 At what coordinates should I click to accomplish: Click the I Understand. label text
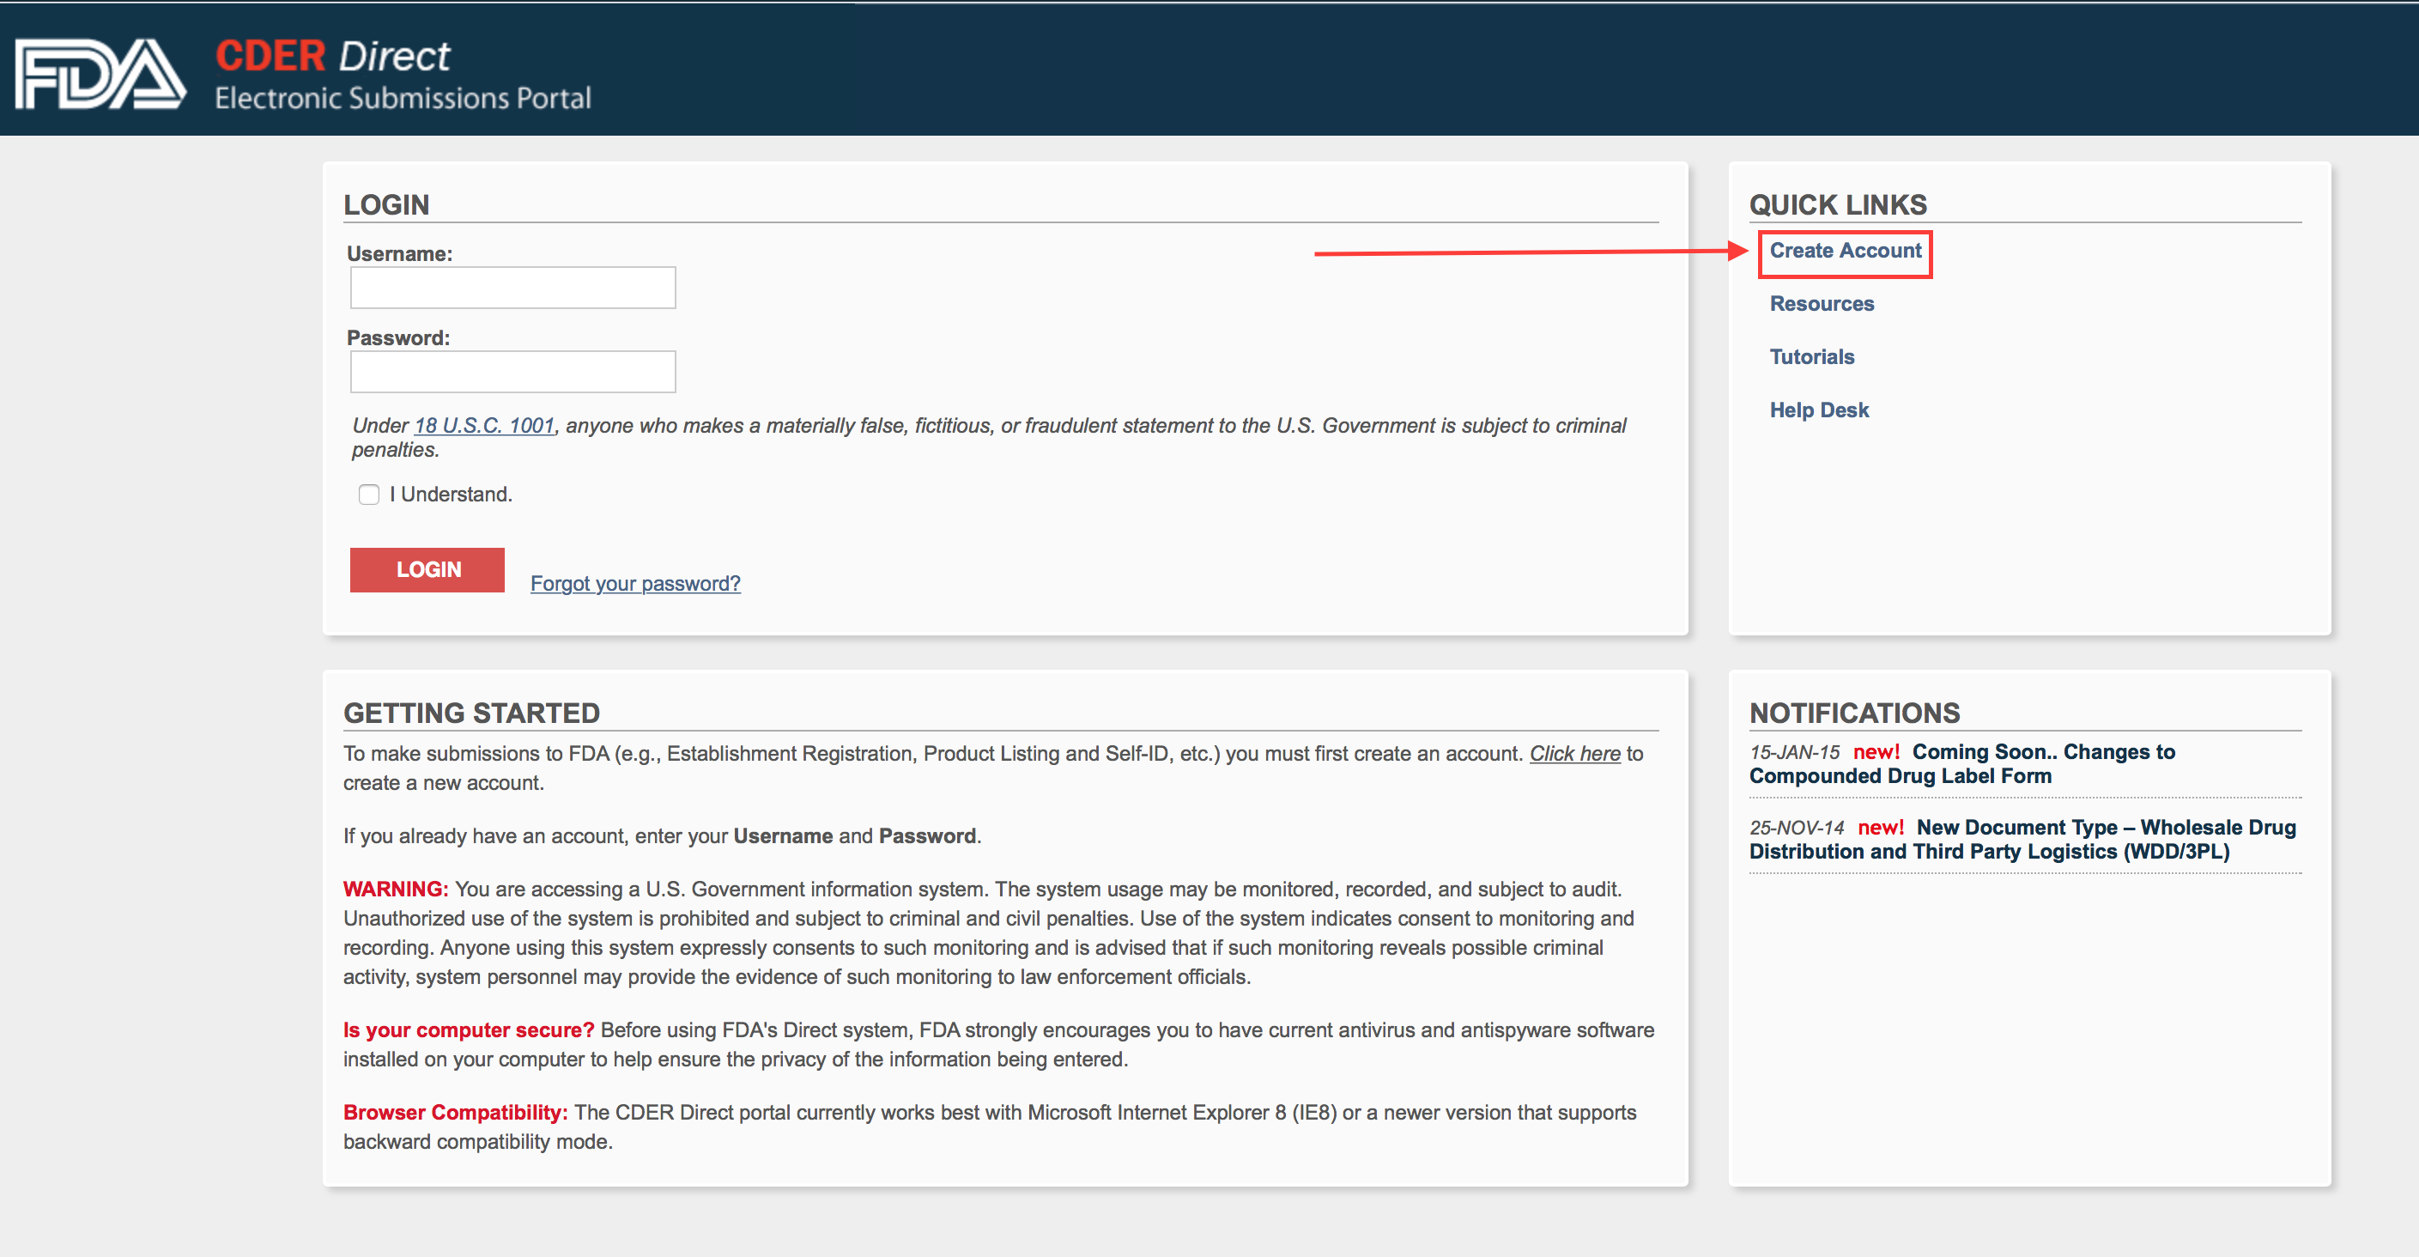451,495
